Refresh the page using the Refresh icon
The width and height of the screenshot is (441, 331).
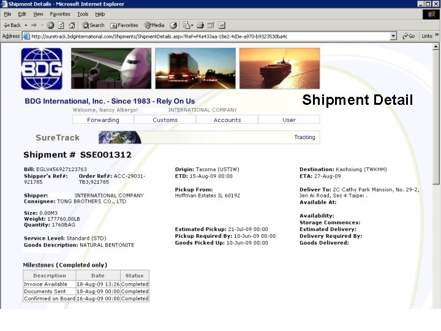click(x=61, y=25)
